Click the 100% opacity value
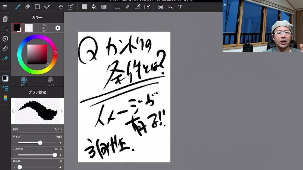This screenshot has width=303, height=170. click(58, 149)
